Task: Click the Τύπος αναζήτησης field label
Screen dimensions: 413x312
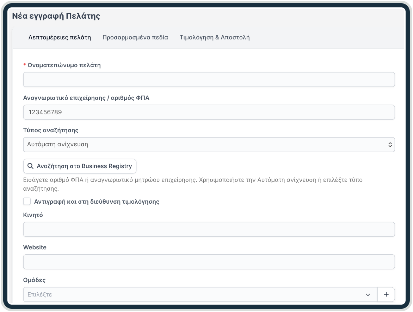Action: (x=51, y=130)
